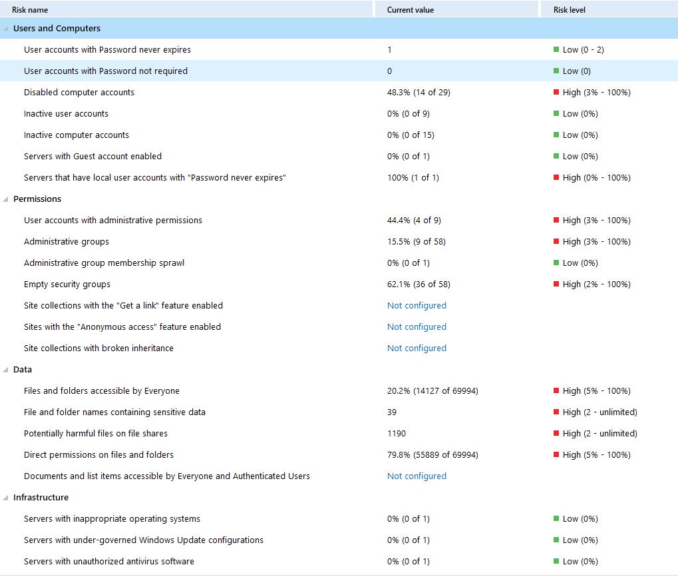Click the Permissions group title
This screenshot has height=577, width=678.
coord(37,199)
